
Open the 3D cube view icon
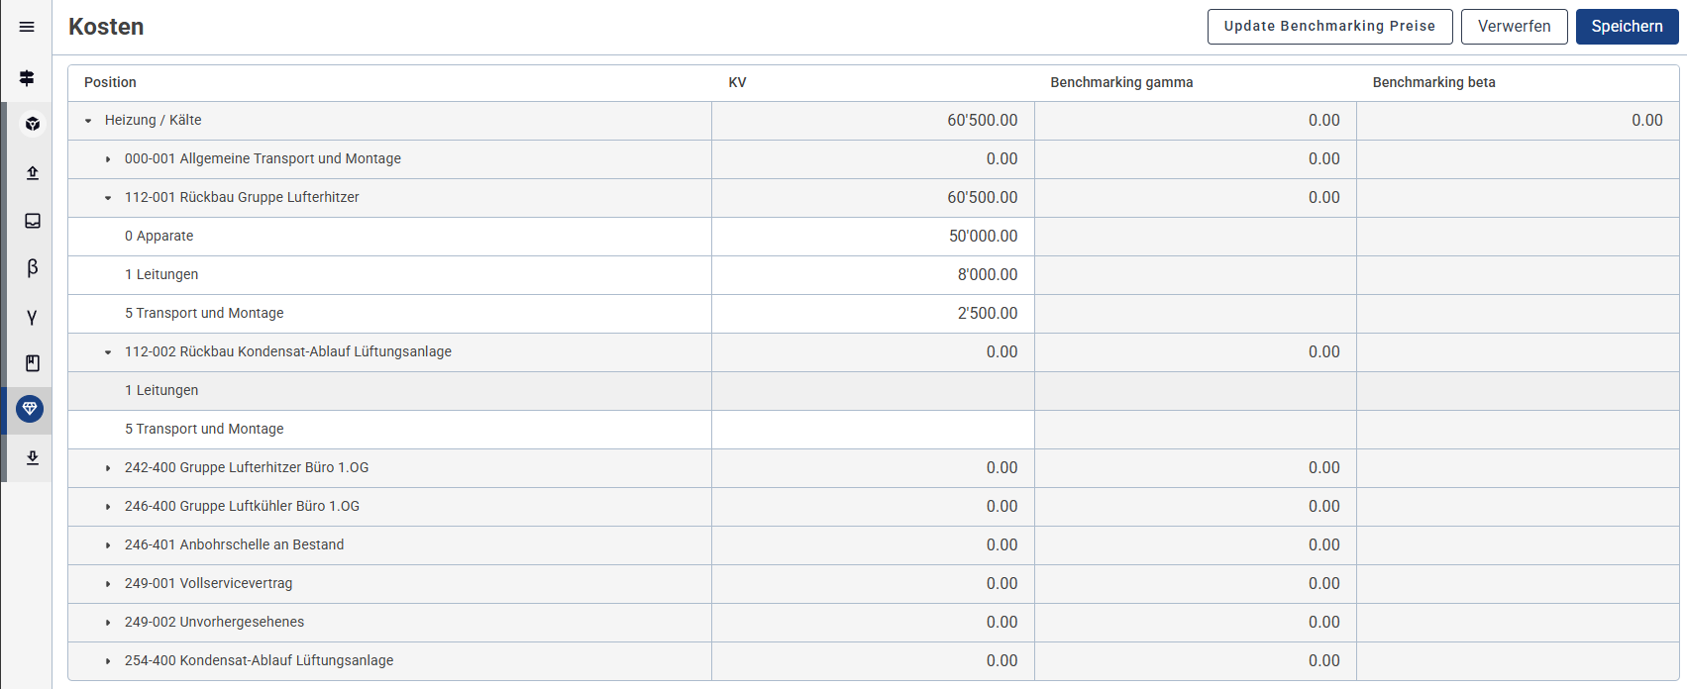33,124
